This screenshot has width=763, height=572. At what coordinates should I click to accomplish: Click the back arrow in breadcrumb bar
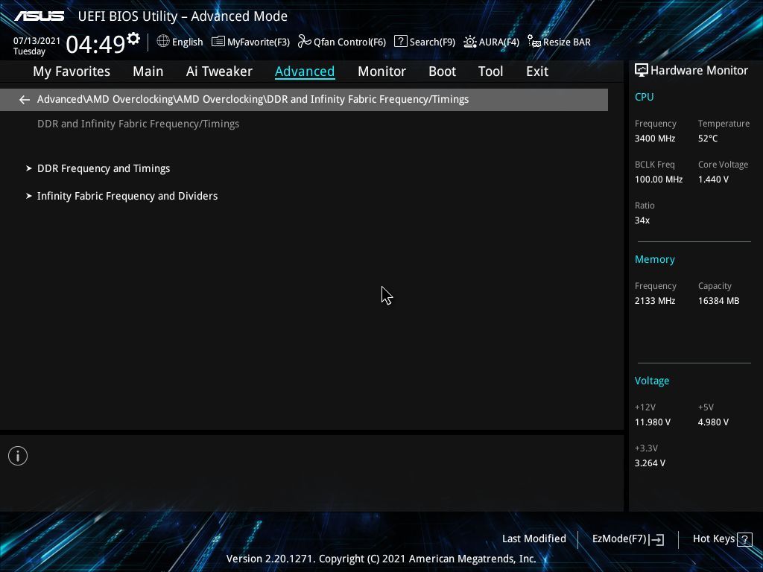(x=25, y=100)
